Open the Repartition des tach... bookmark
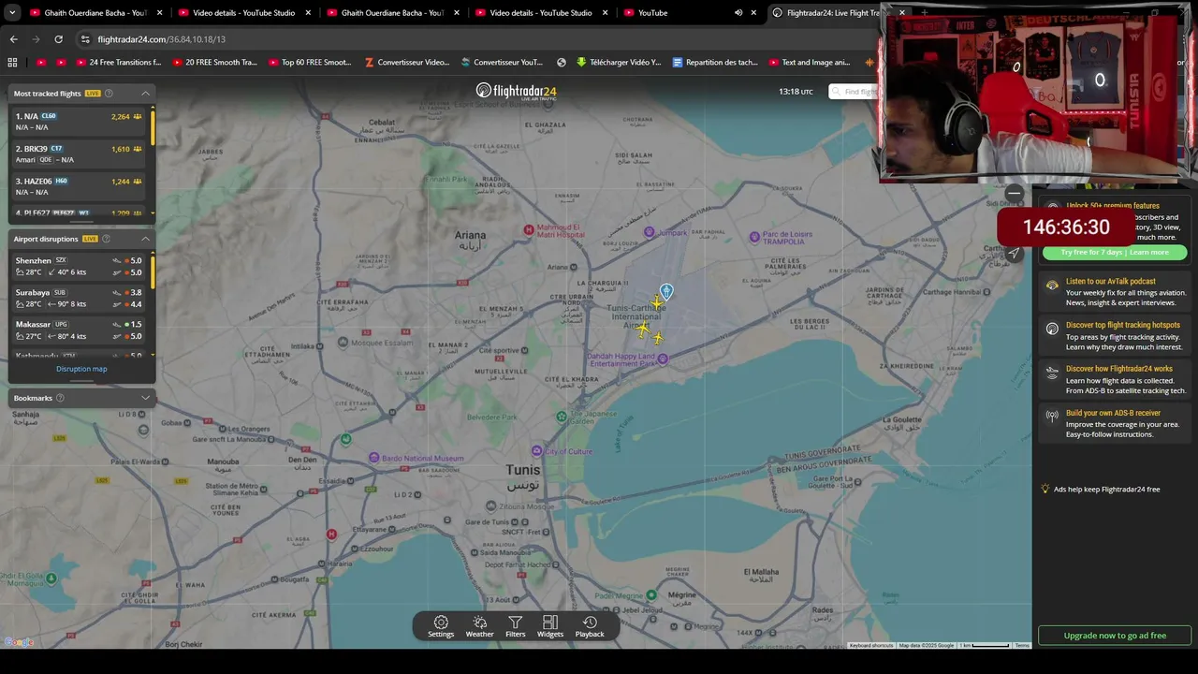Viewport: 1198px width, 674px height. point(715,63)
